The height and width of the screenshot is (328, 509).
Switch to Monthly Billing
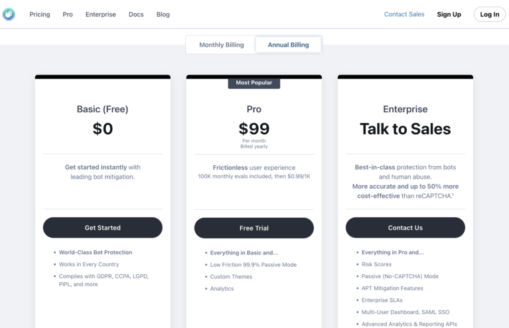pos(222,44)
